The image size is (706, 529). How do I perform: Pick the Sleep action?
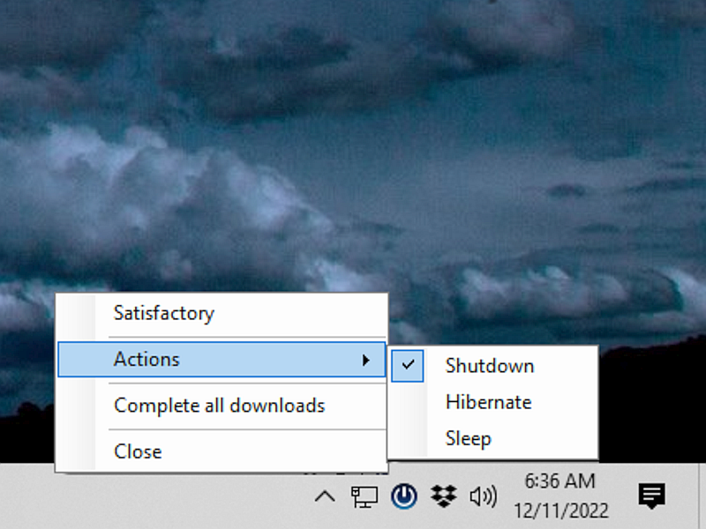[493, 438]
